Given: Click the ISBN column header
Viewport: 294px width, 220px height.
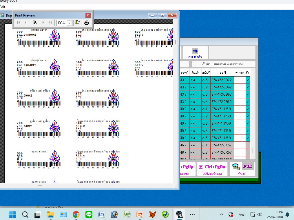Looking at the screenshot, I should (222, 72).
